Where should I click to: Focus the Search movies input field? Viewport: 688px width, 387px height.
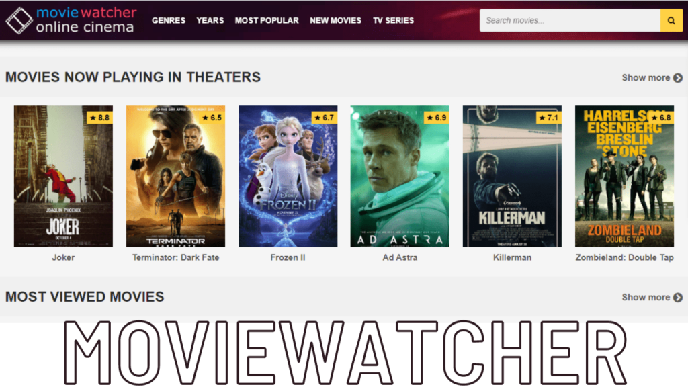pyautogui.click(x=570, y=20)
